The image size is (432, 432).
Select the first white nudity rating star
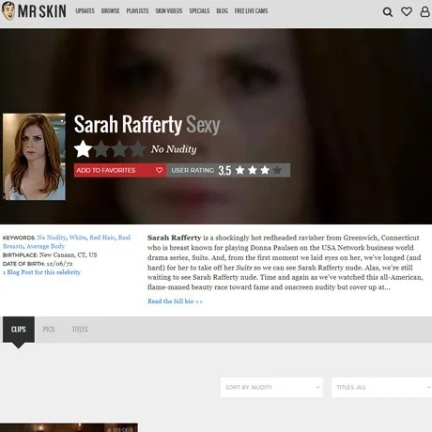pyautogui.click(x=83, y=148)
